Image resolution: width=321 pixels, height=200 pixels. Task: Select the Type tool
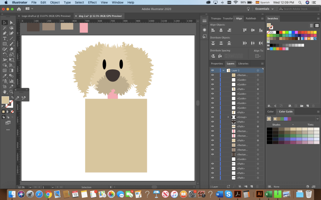click(x=5, y=38)
